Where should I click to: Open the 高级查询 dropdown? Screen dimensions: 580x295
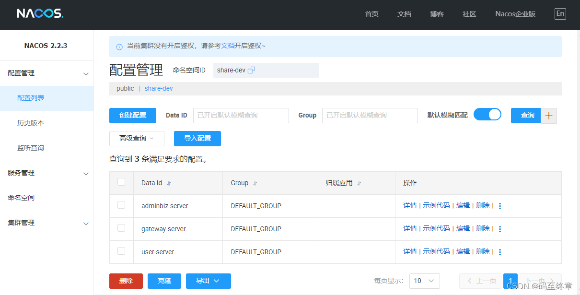point(137,138)
